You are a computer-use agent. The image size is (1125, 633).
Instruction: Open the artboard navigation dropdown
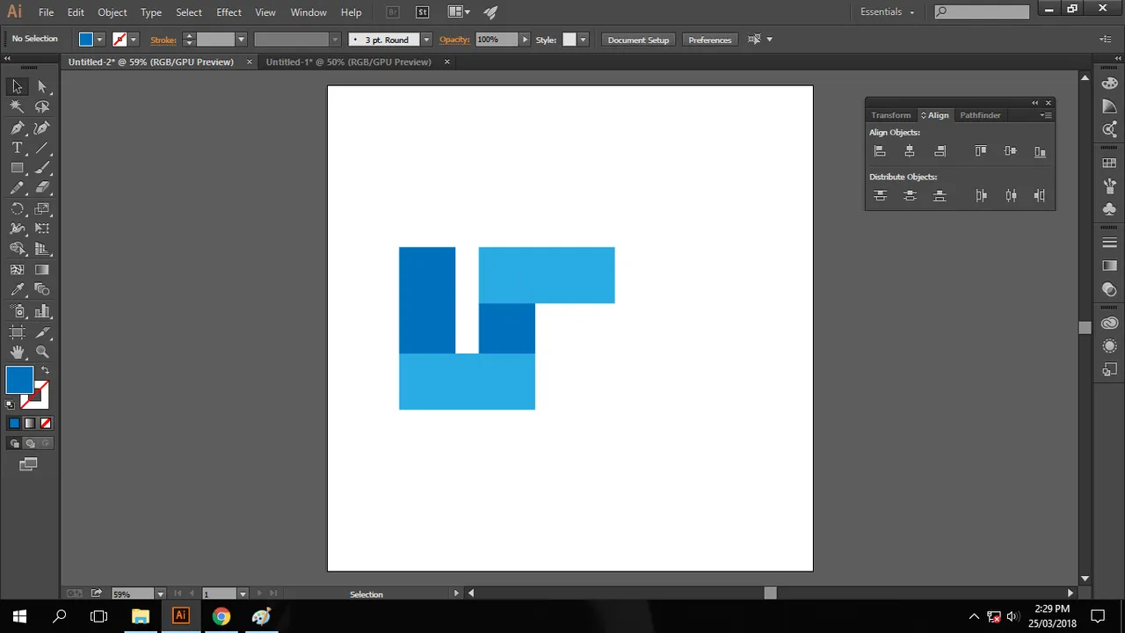click(243, 594)
